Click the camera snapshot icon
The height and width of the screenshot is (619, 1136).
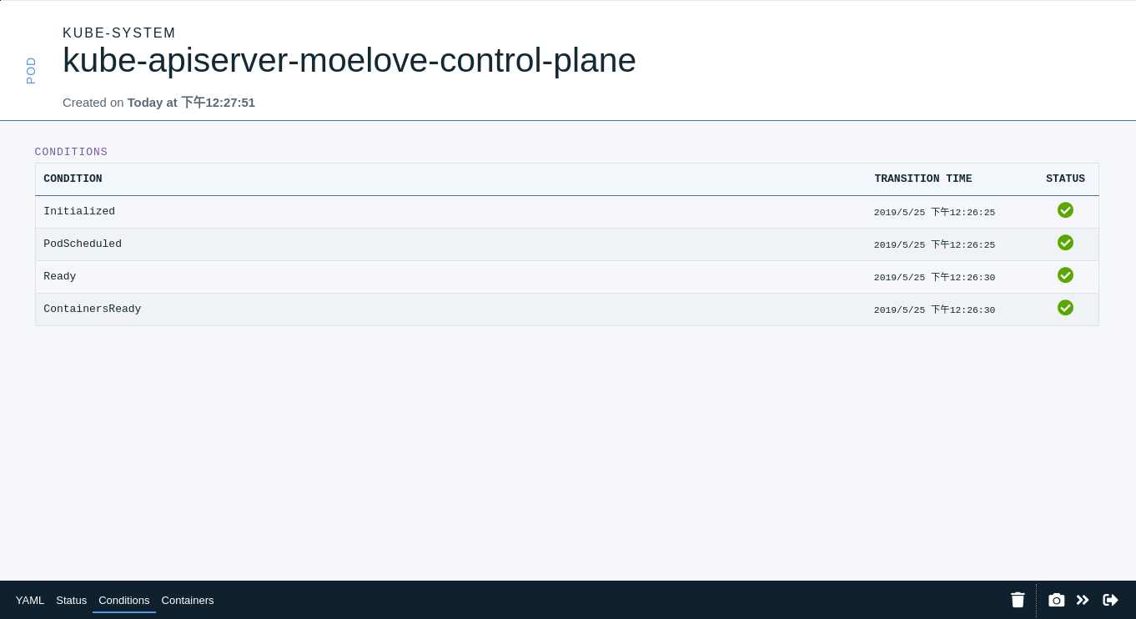1056,600
